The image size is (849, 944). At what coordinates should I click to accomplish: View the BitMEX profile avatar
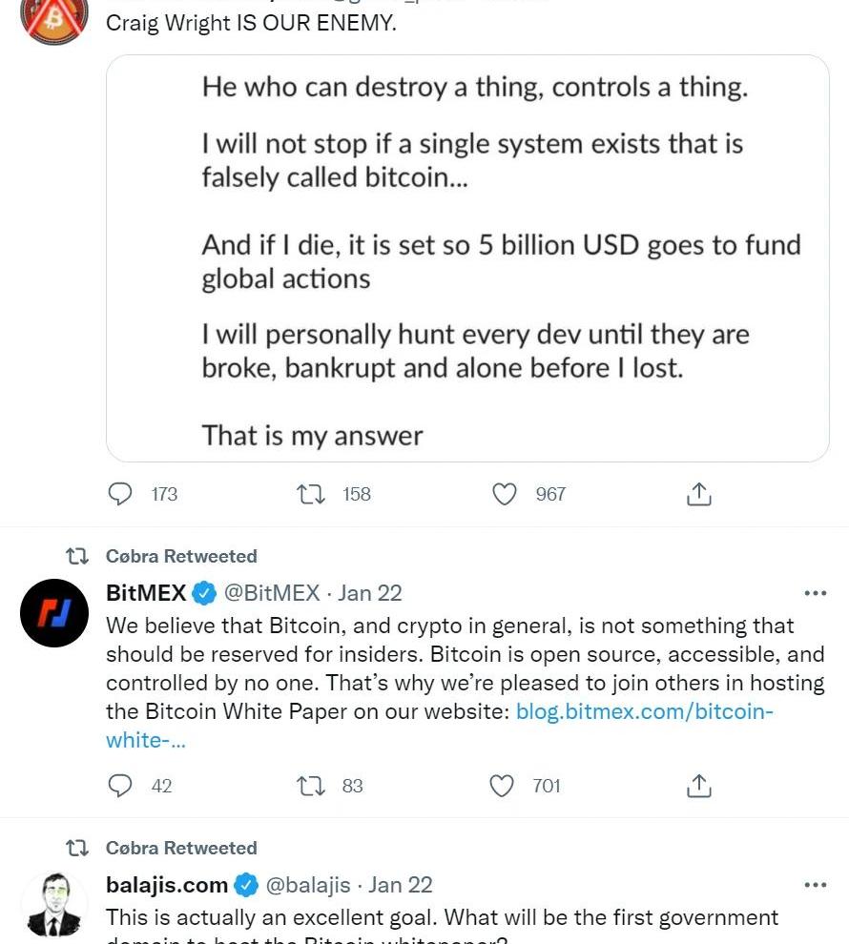click(54, 613)
